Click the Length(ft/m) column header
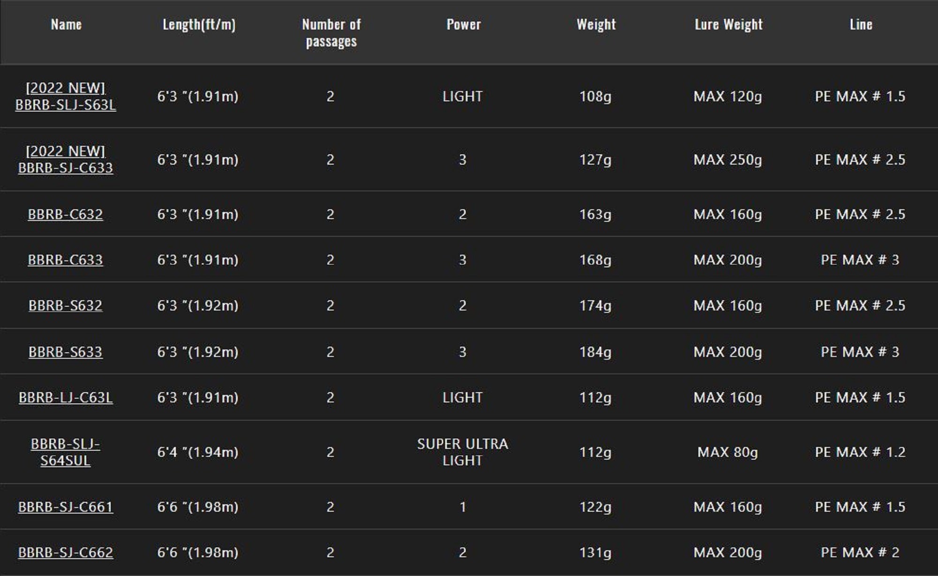This screenshot has height=576, width=938. (199, 24)
